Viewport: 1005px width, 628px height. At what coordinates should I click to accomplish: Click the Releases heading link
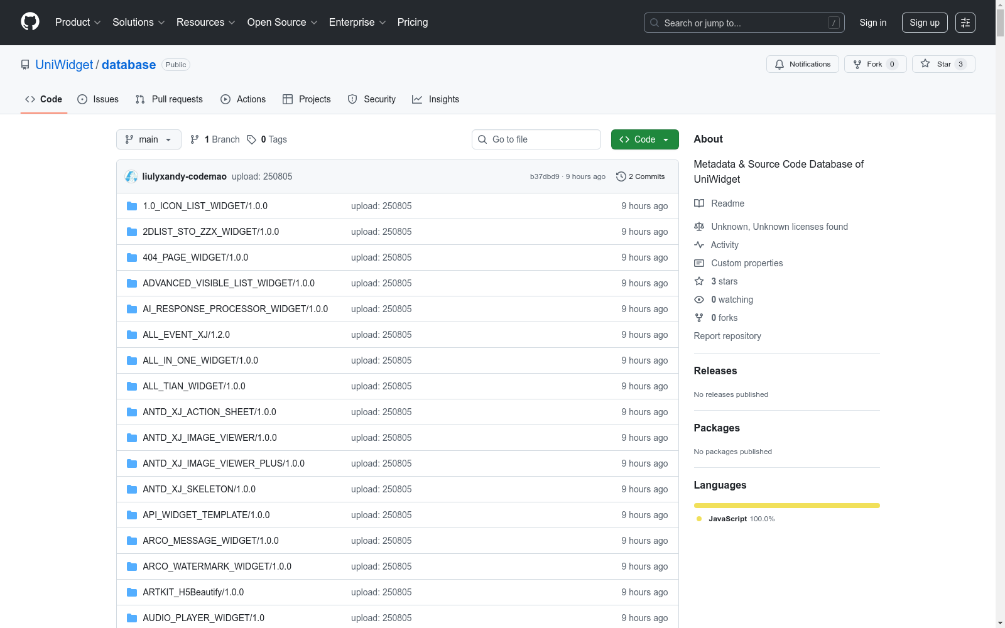click(715, 371)
